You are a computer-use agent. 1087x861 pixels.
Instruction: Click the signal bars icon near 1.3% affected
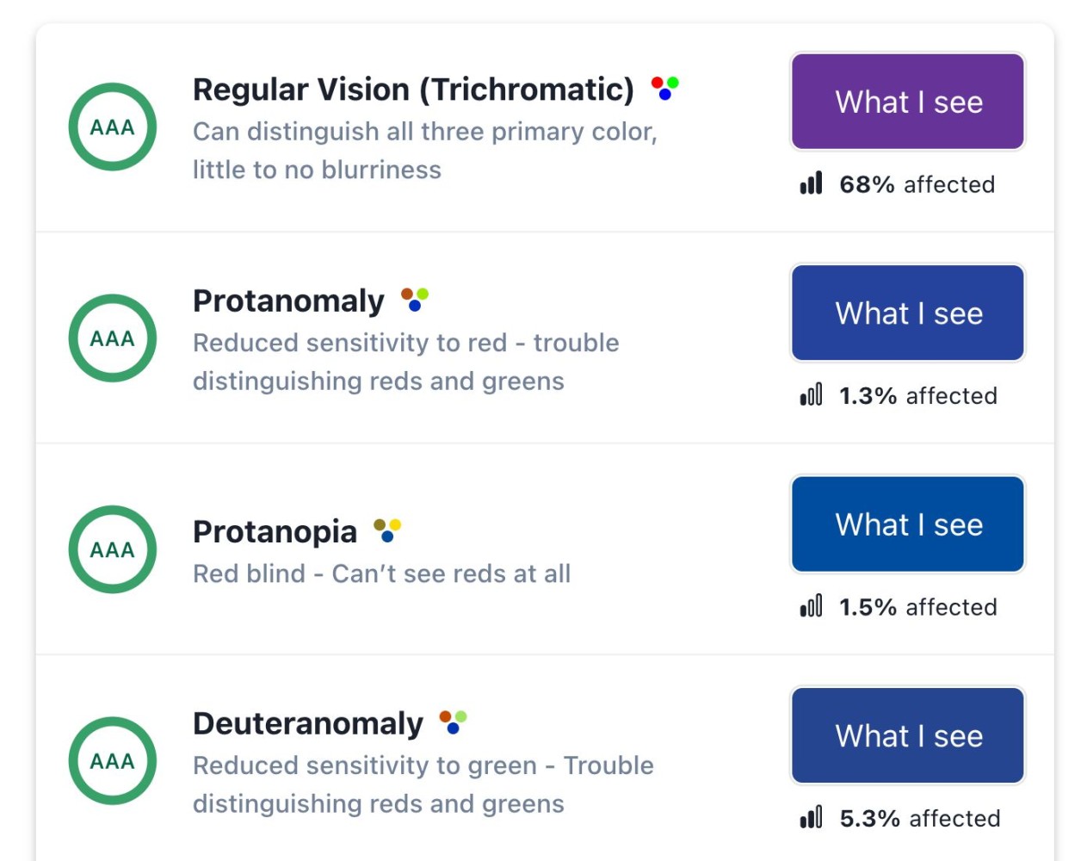click(x=812, y=395)
